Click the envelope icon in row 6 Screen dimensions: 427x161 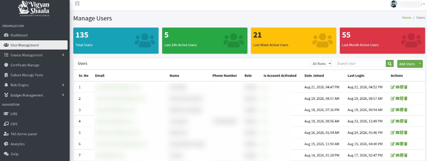click(397, 144)
